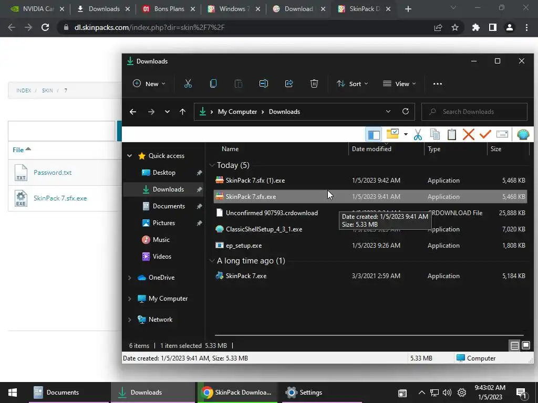This screenshot has width=538, height=403.
Task: Expand the OneDrive tree node
Action: [x=129, y=278]
